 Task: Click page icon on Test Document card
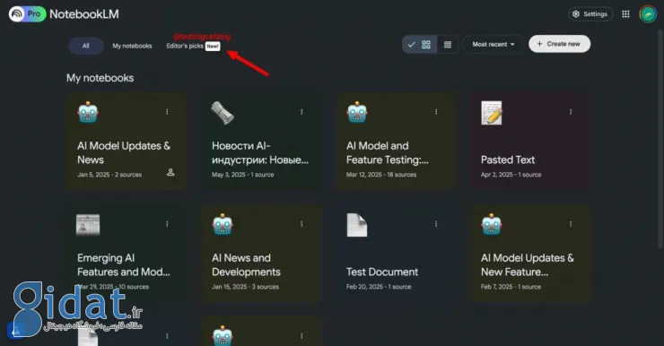tap(357, 225)
